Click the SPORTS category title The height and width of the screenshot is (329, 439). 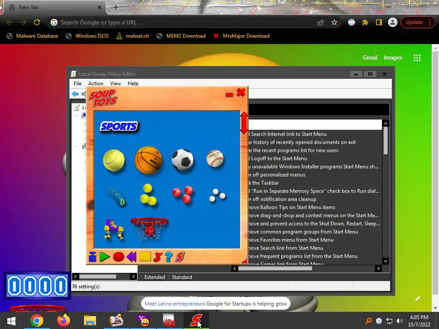119,126
